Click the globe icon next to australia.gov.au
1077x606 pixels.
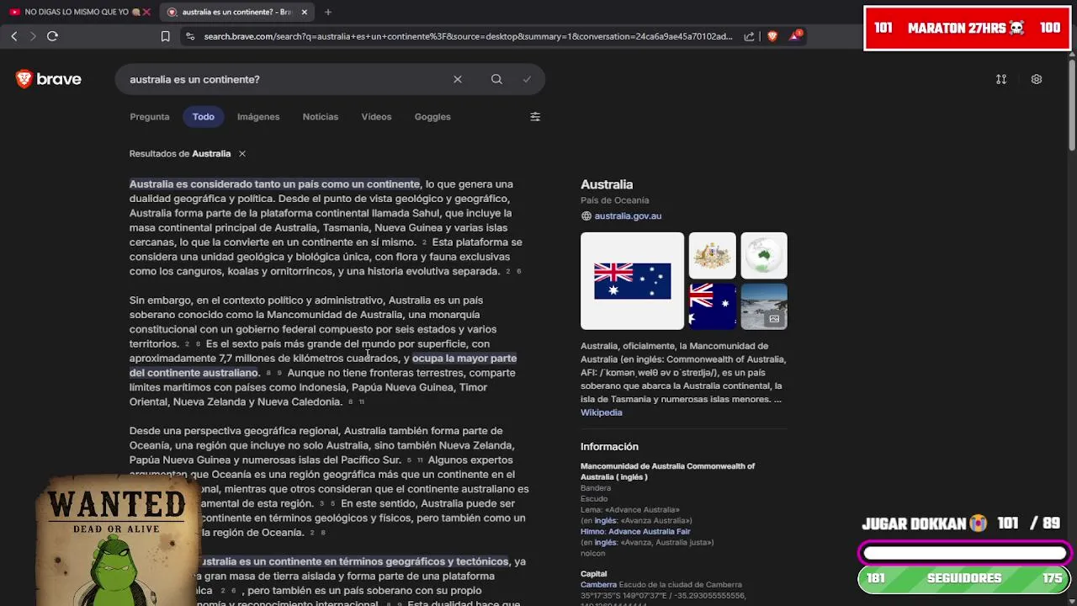(x=586, y=216)
